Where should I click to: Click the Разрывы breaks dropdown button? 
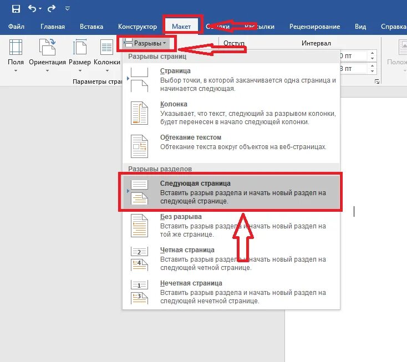point(146,43)
